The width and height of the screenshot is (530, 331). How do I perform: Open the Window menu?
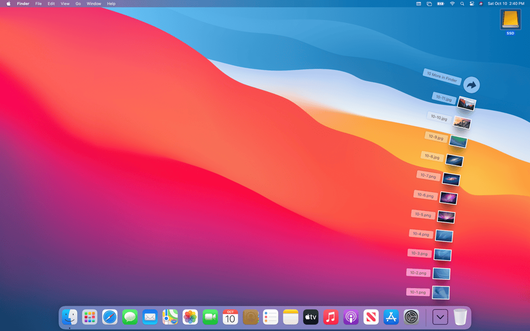point(94,4)
